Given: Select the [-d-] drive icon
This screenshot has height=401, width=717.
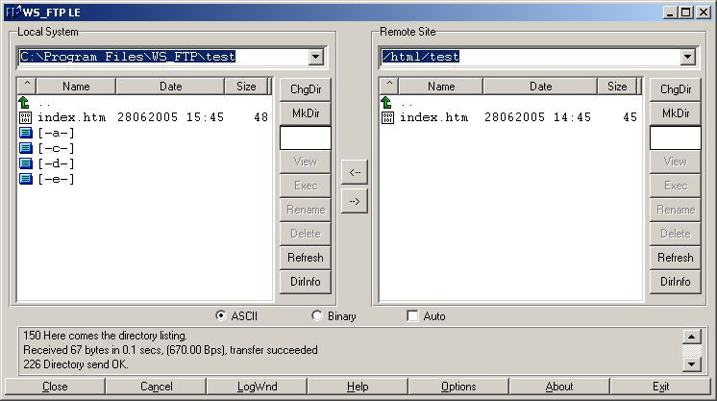Looking at the screenshot, I should (x=26, y=163).
